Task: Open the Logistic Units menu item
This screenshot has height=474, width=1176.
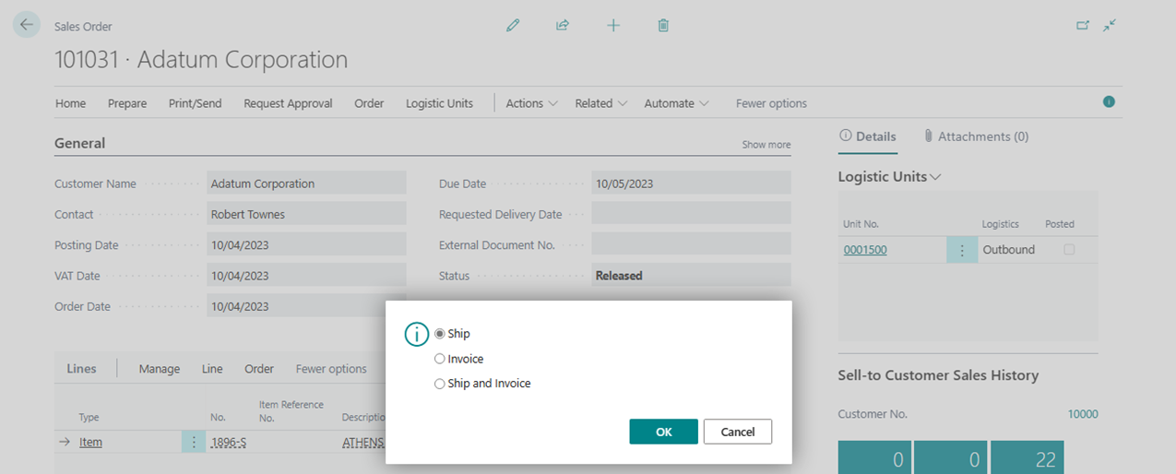Action: coord(439,103)
